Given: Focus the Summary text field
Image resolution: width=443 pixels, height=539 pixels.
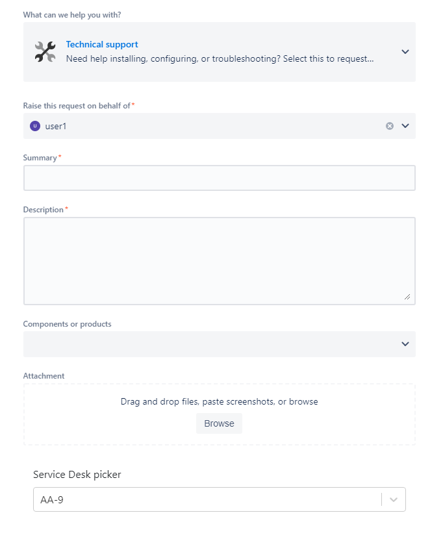Looking at the screenshot, I should 219,178.
